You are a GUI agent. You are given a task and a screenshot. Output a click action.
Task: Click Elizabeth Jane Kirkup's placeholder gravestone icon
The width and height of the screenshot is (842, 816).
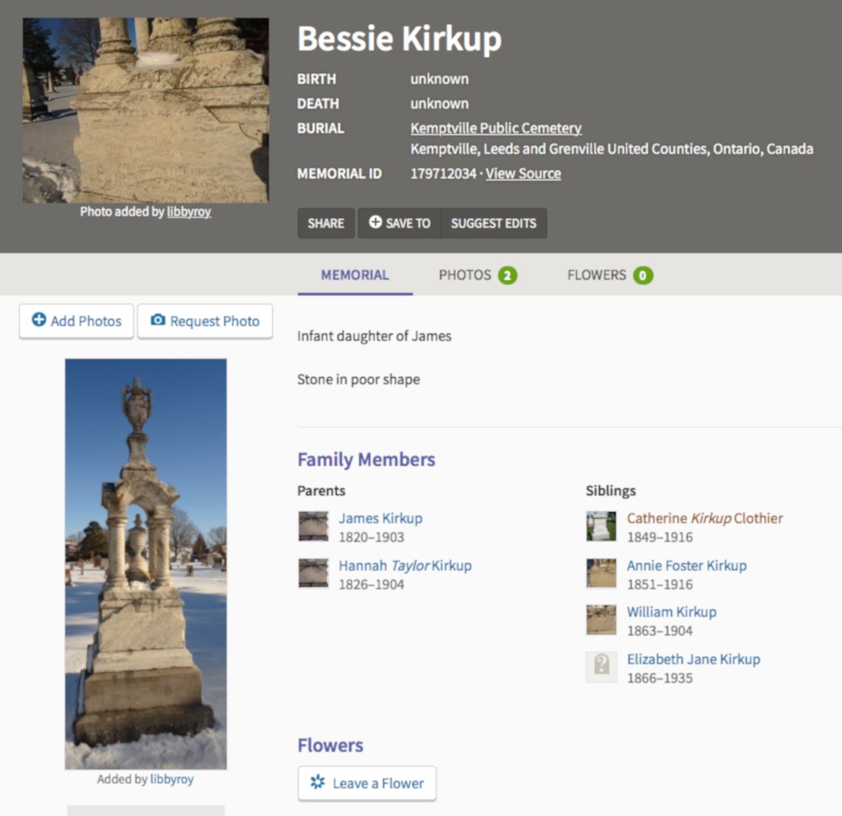601,667
